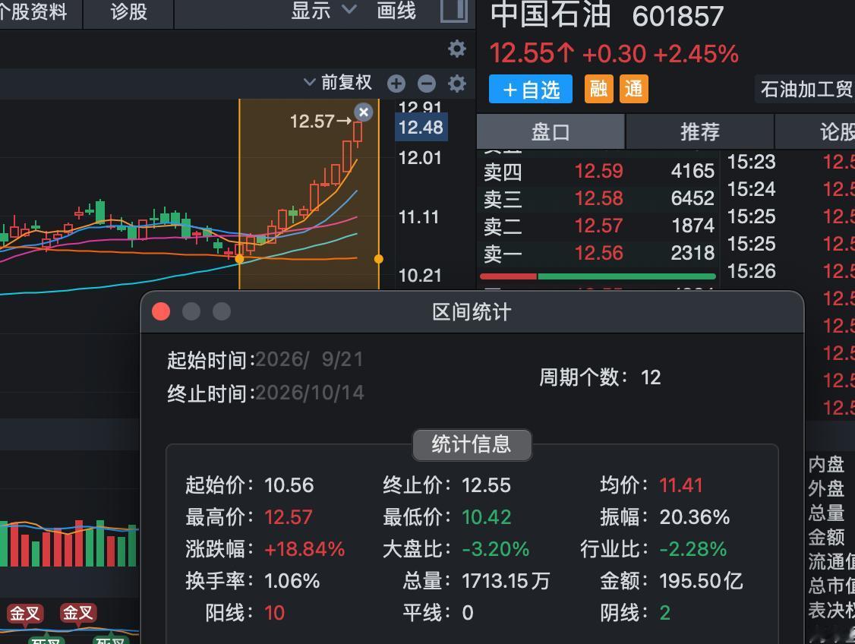Close the interval selection with X icon

pyautogui.click(x=364, y=112)
